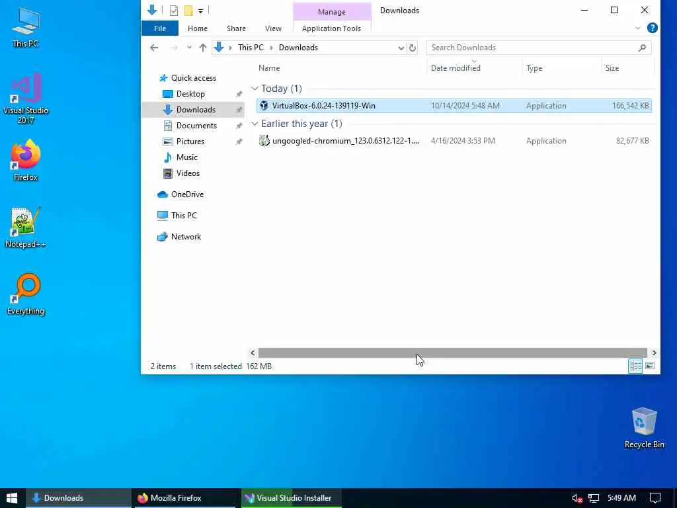677x508 pixels.
Task: Collapse the Earlier this year (1) group
Action: coord(255,124)
